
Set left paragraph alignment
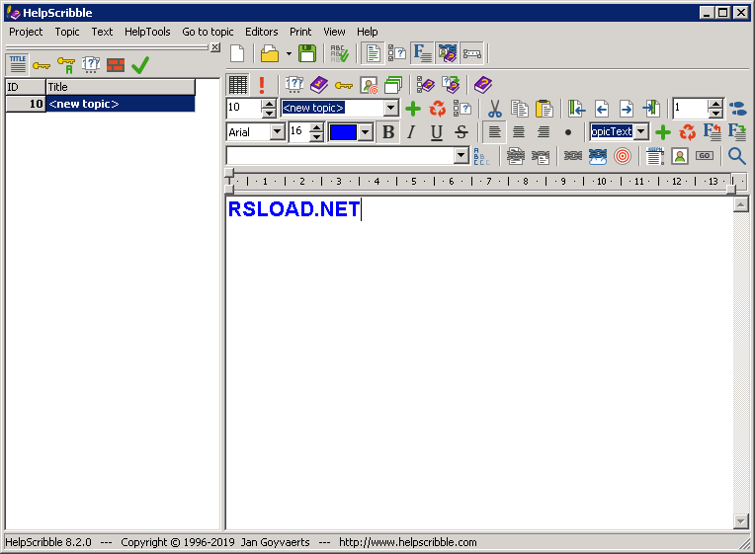point(494,132)
